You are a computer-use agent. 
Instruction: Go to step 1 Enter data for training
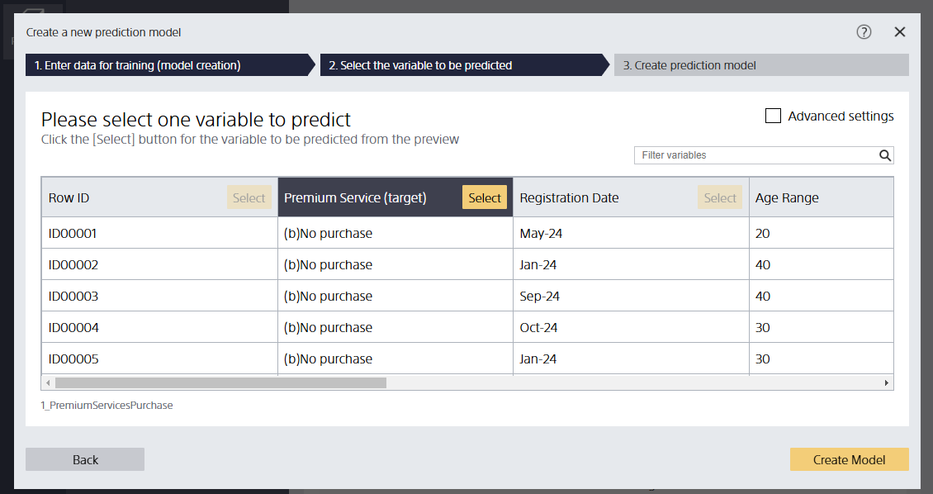pyautogui.click(x=165, y=65)
